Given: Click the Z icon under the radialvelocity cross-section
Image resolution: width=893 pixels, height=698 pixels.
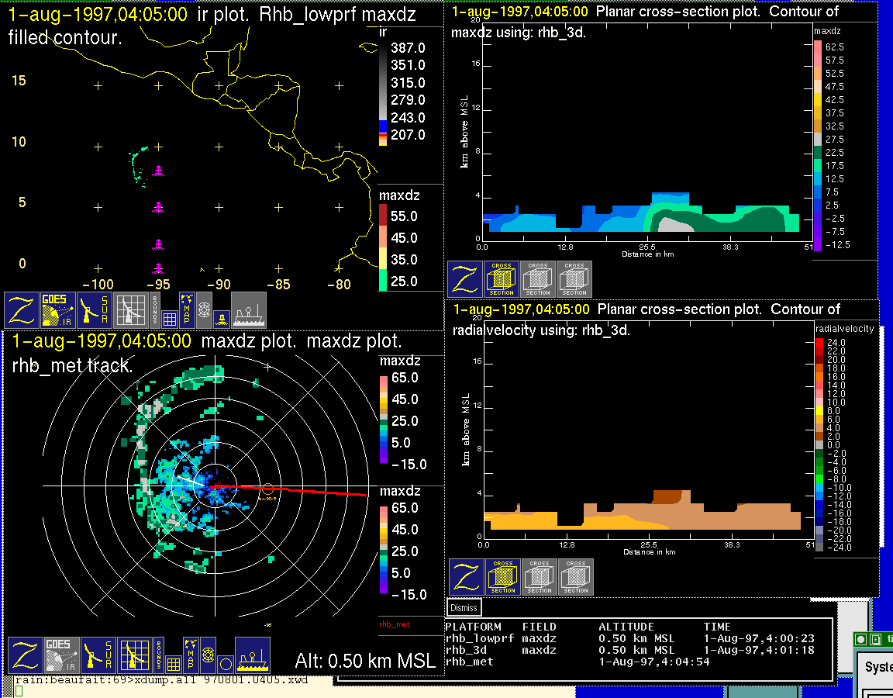Looking at the screenshot, I should tap(467, 577).
